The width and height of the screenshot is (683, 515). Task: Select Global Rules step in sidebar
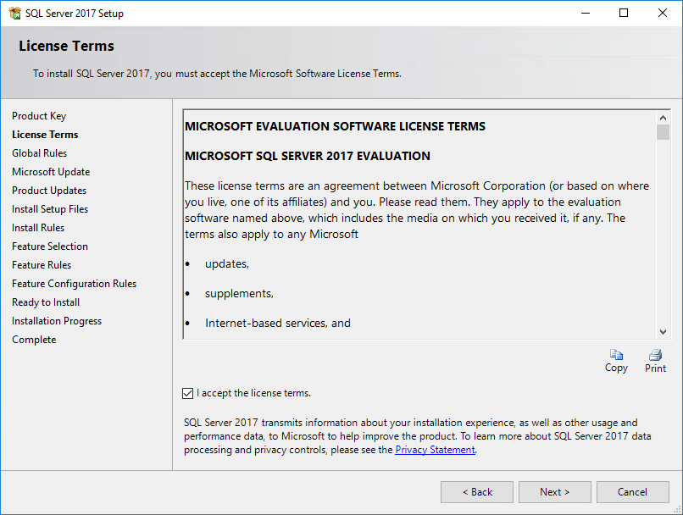click(x=40, y=153)
